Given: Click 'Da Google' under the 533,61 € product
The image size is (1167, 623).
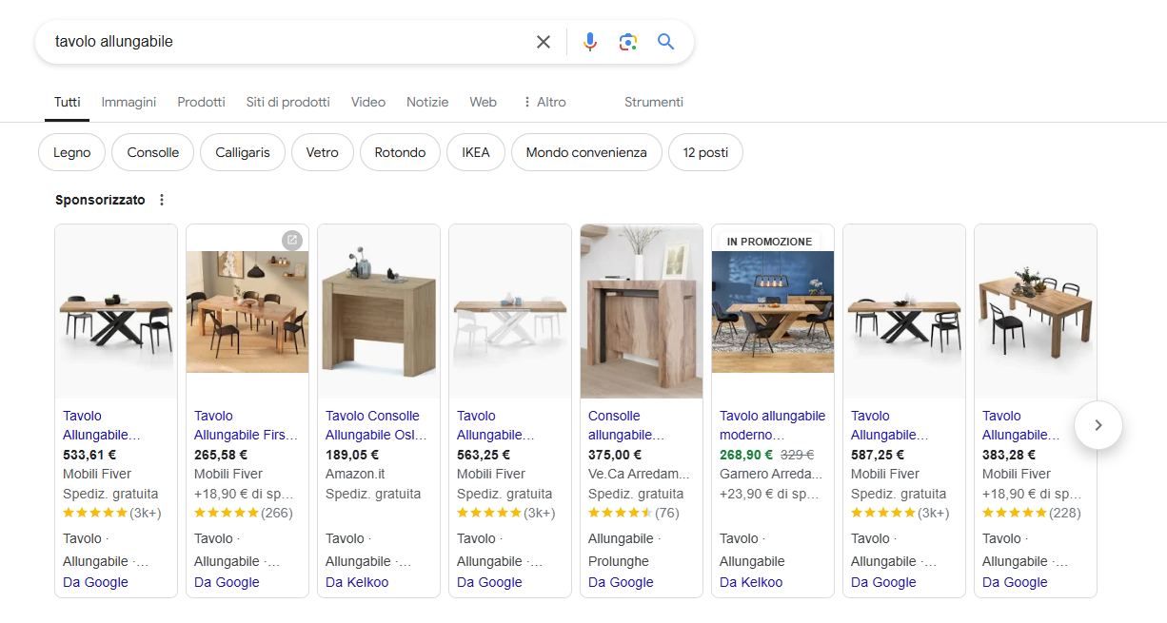Looking at the screenshot, I should point(95,582).
